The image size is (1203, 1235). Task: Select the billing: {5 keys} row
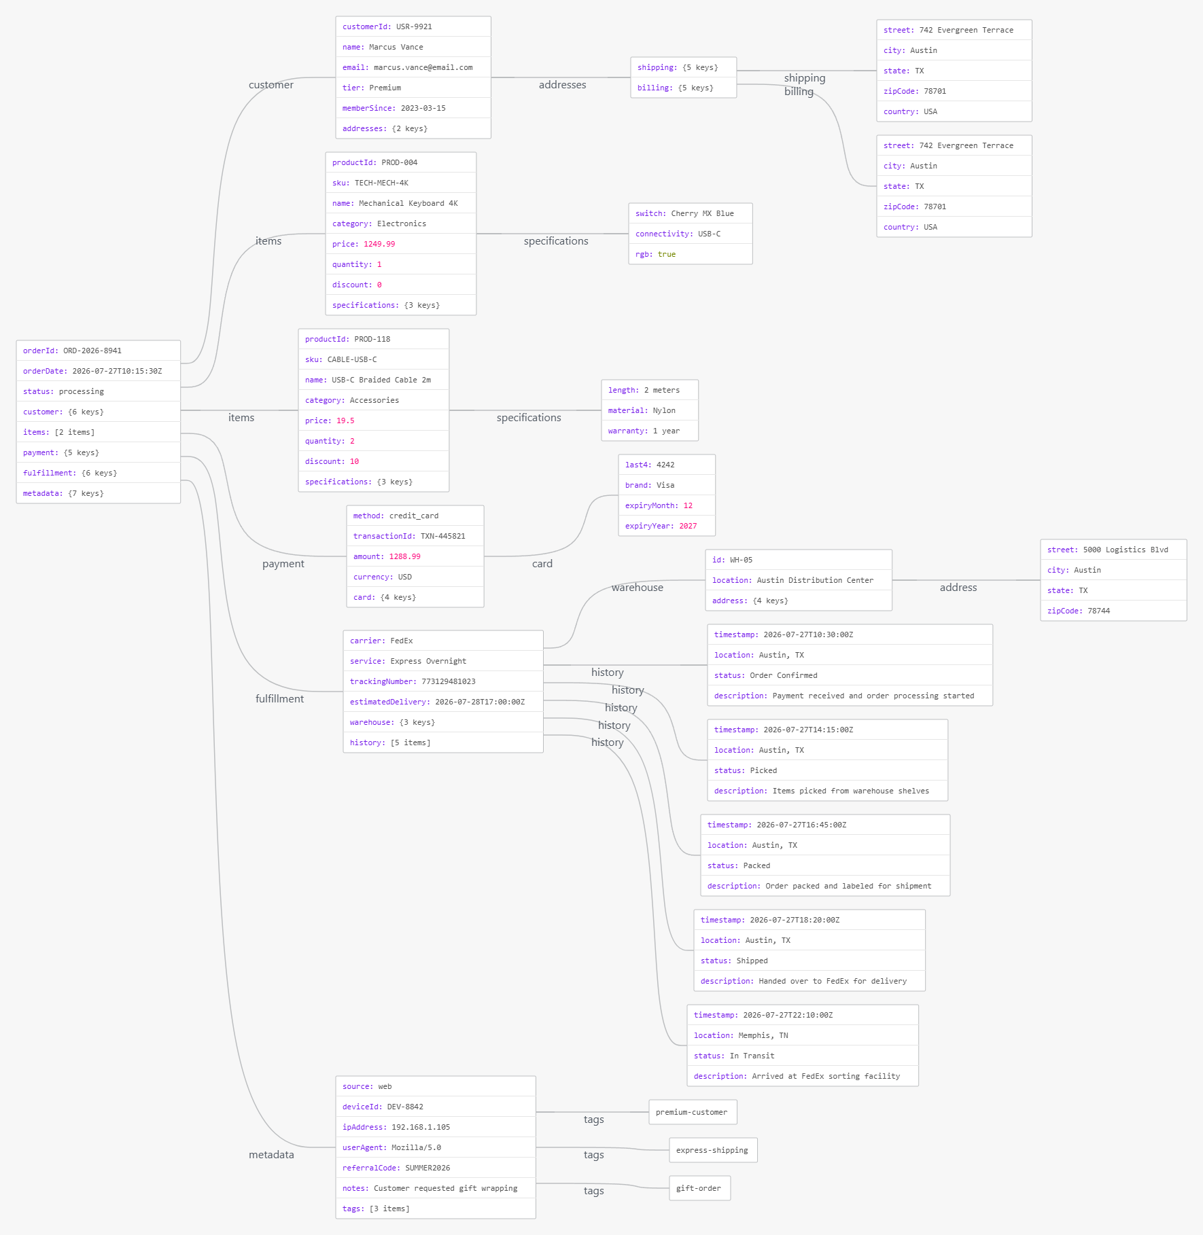684,88
